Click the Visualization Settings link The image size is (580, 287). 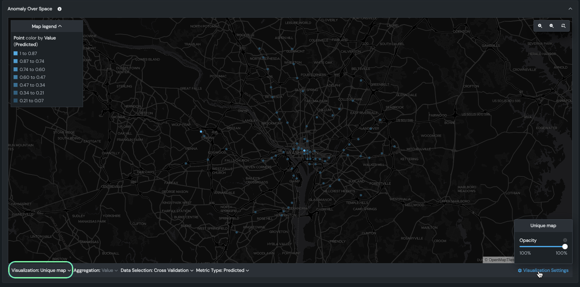(x=545, y=270)
